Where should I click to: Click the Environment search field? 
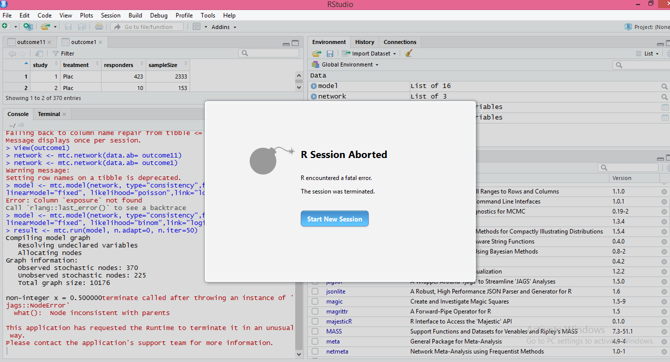641,65
